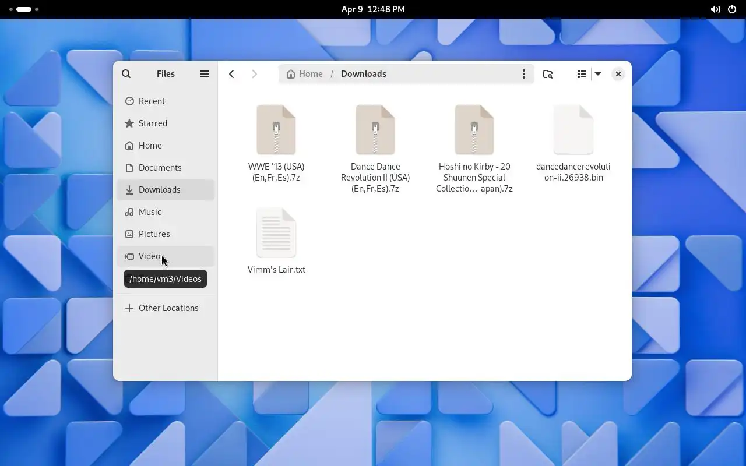Open the clock and calendar in top bar

(373, 9)
